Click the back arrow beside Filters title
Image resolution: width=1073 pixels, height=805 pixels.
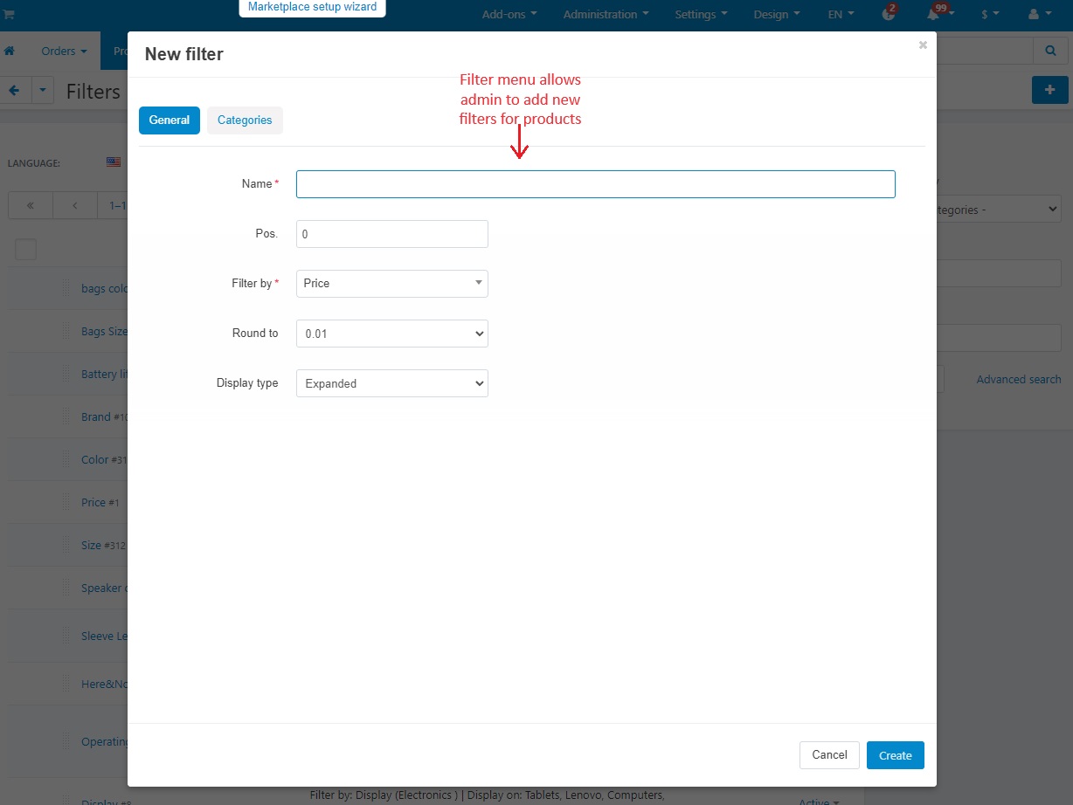point(15,90)
